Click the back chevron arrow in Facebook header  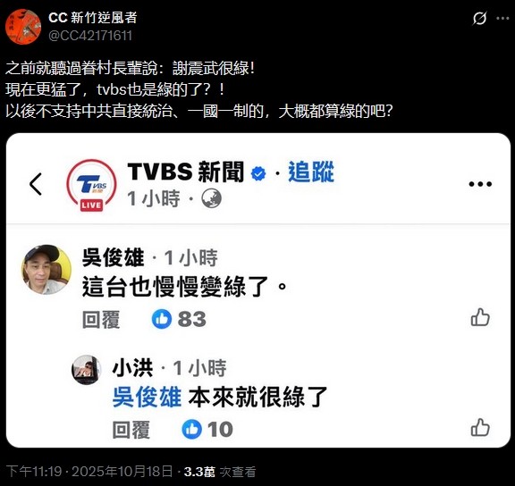(36, 184)
